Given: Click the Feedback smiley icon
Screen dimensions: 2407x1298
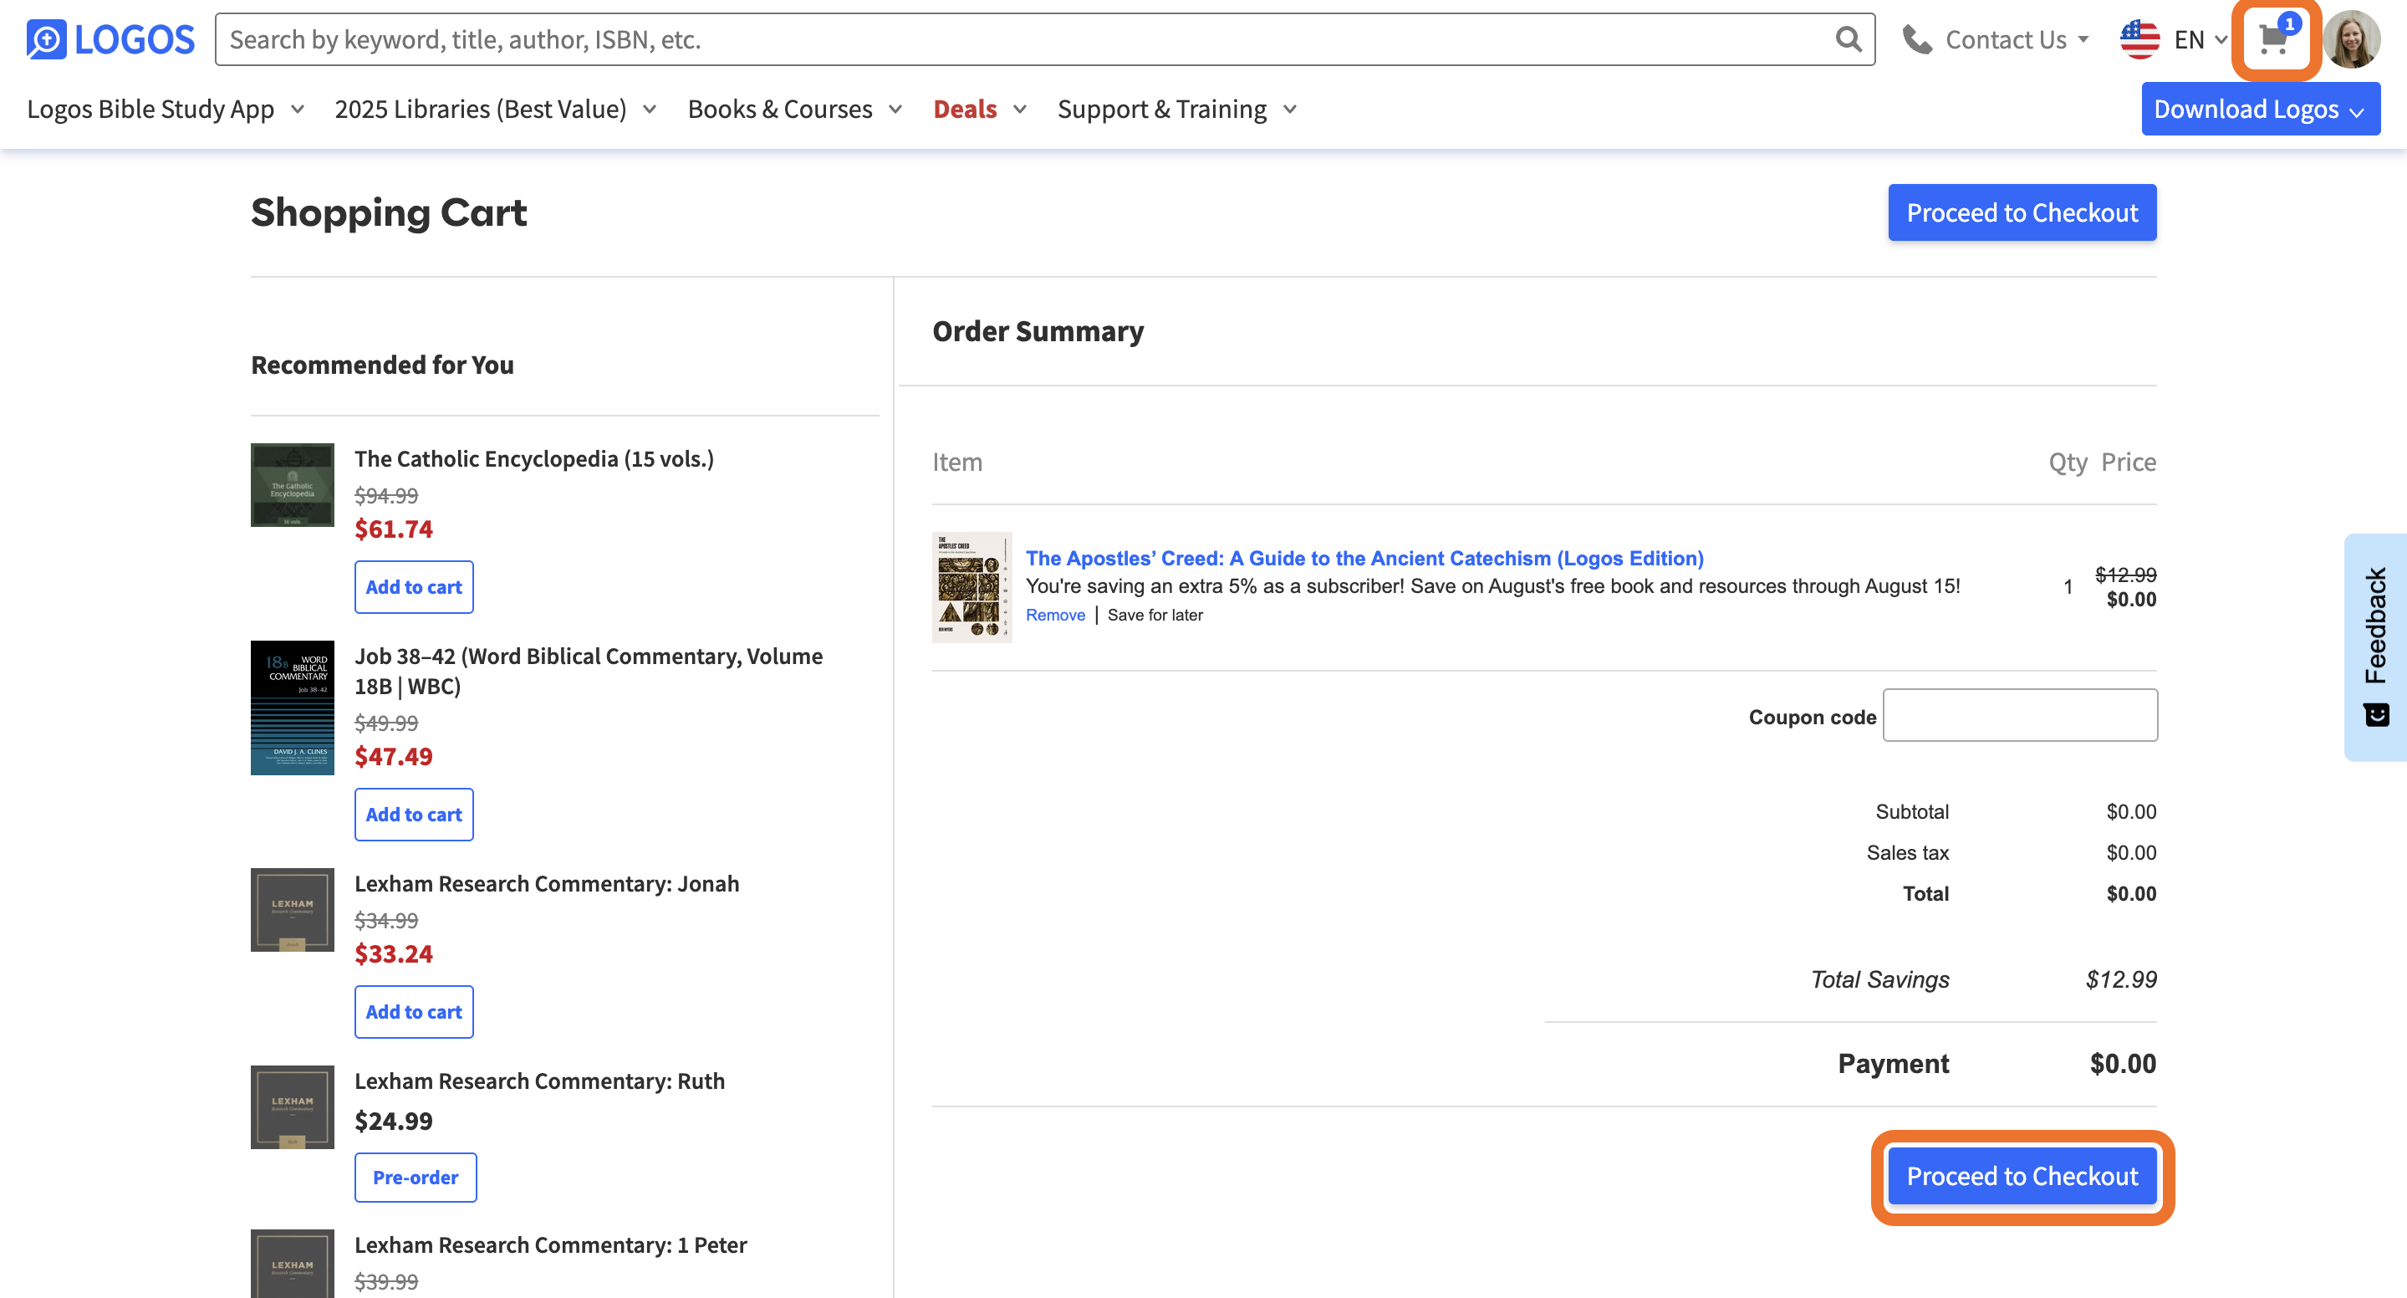Looking at the screenshot, I should [2376, 716].
